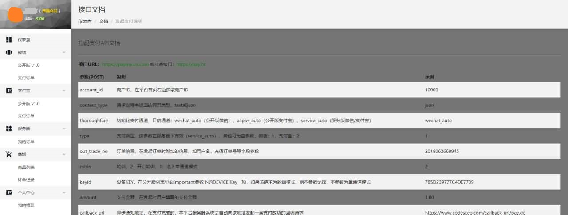Select the account_id parameter cell
The image size is (568, 215).
(91, 90)
